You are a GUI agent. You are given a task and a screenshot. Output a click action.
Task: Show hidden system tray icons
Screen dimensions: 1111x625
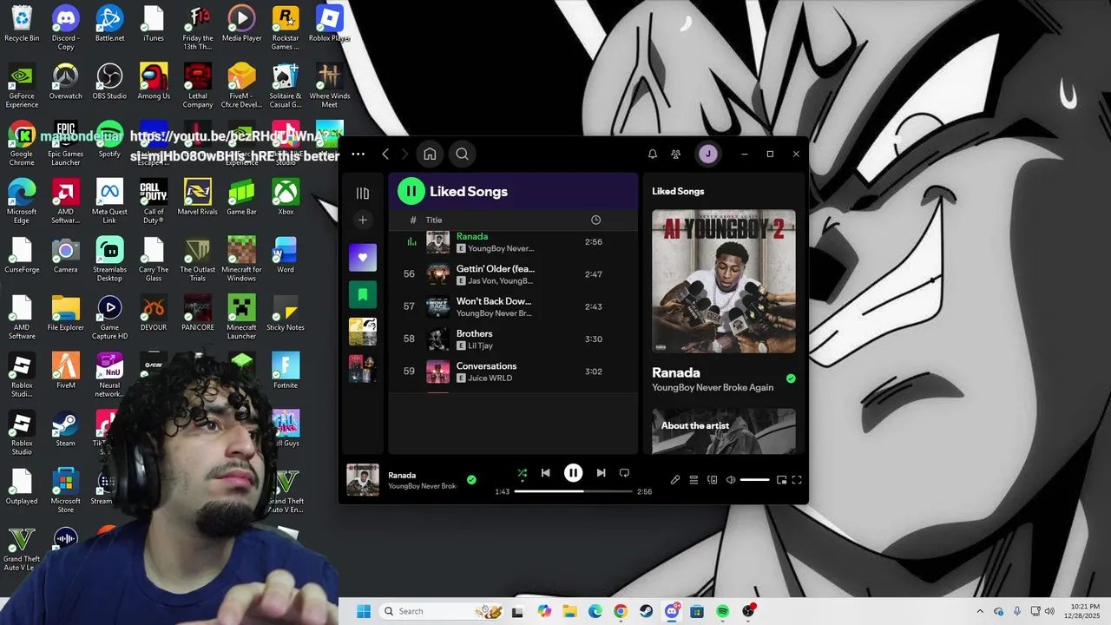pos(980,611)
